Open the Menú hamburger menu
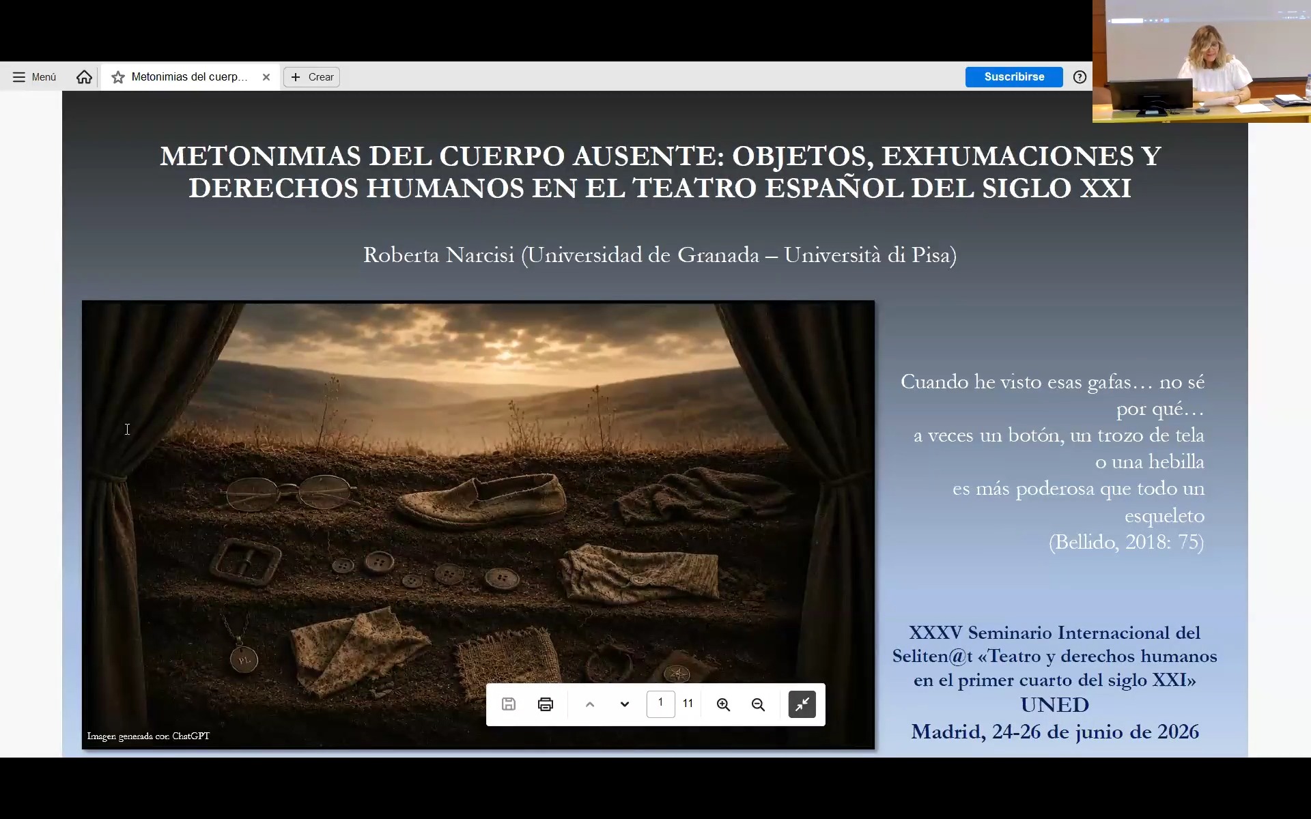Image resolution: width=1311 pixels, height=819 pixels. tap(34, 77)
